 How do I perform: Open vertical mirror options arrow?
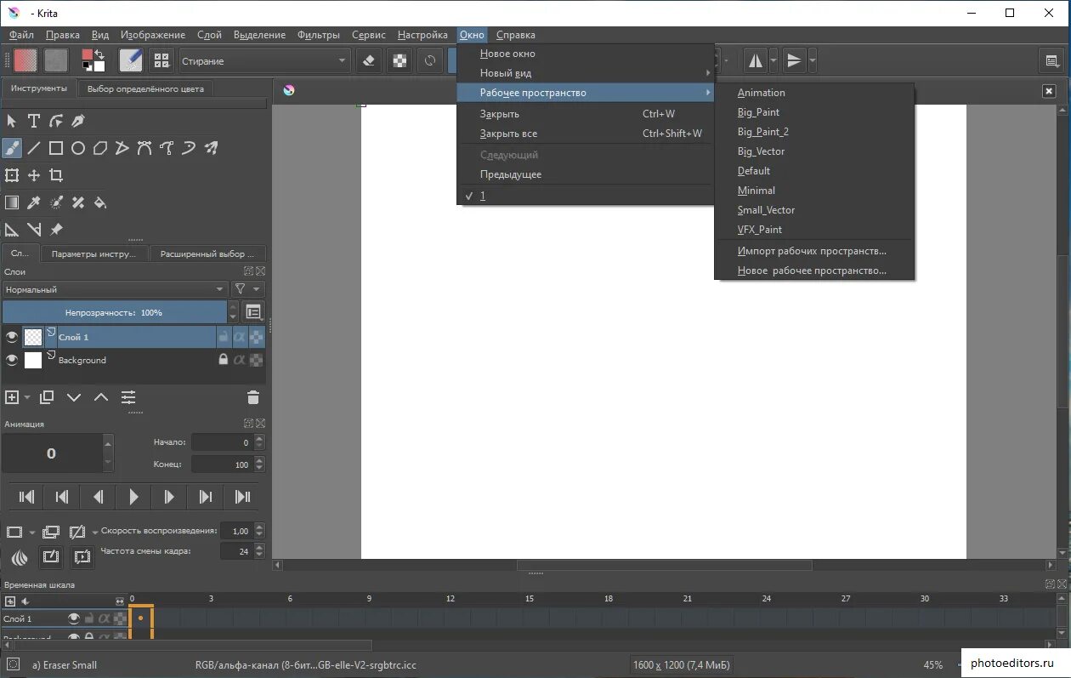813,60
